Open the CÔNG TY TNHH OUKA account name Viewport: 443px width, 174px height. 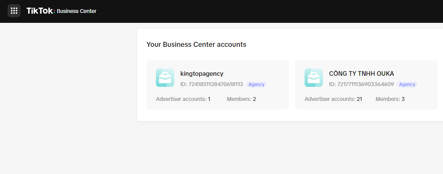361,73
